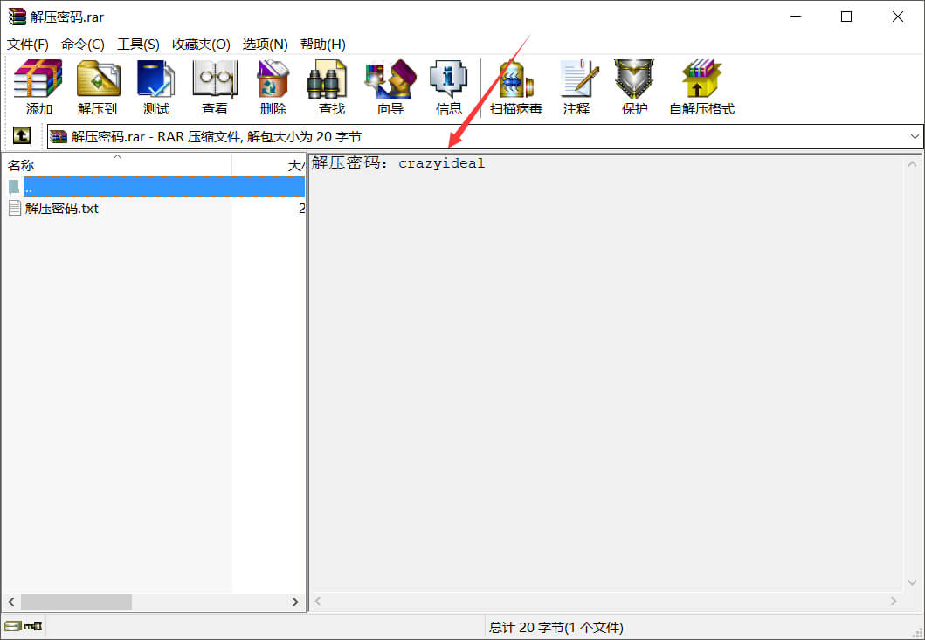The image size is (925, 640).
Task: Open the Tools (工具) menu
Action: (x=138, y=45)
